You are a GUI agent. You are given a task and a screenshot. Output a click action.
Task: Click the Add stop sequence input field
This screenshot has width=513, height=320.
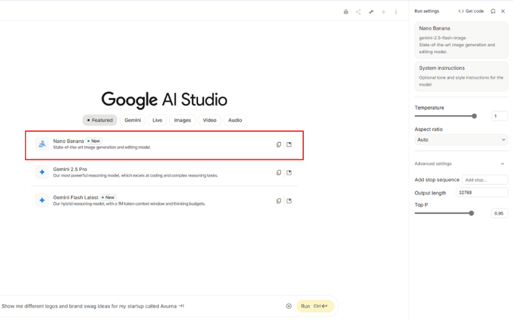pyautogui.click(x=485, y=180)
